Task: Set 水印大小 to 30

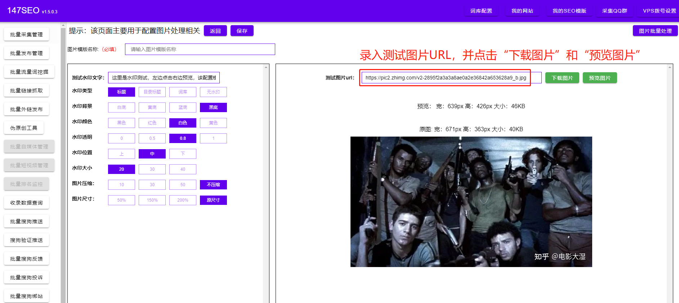Action: (152, 169)
